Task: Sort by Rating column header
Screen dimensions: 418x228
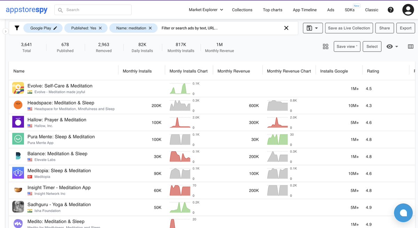Action: (x=373, y=71)
